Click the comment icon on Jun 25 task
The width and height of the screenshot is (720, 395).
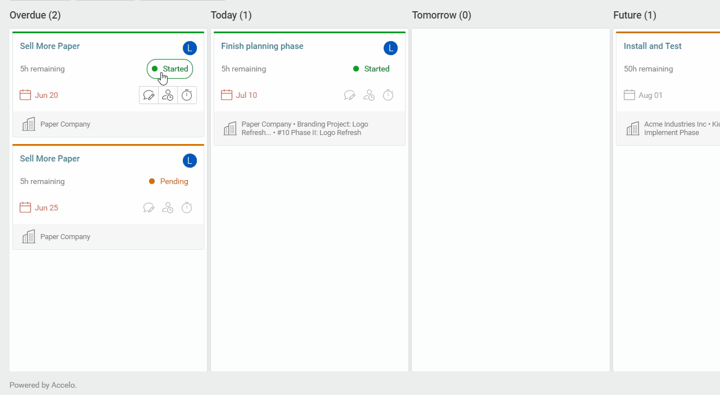149,208
